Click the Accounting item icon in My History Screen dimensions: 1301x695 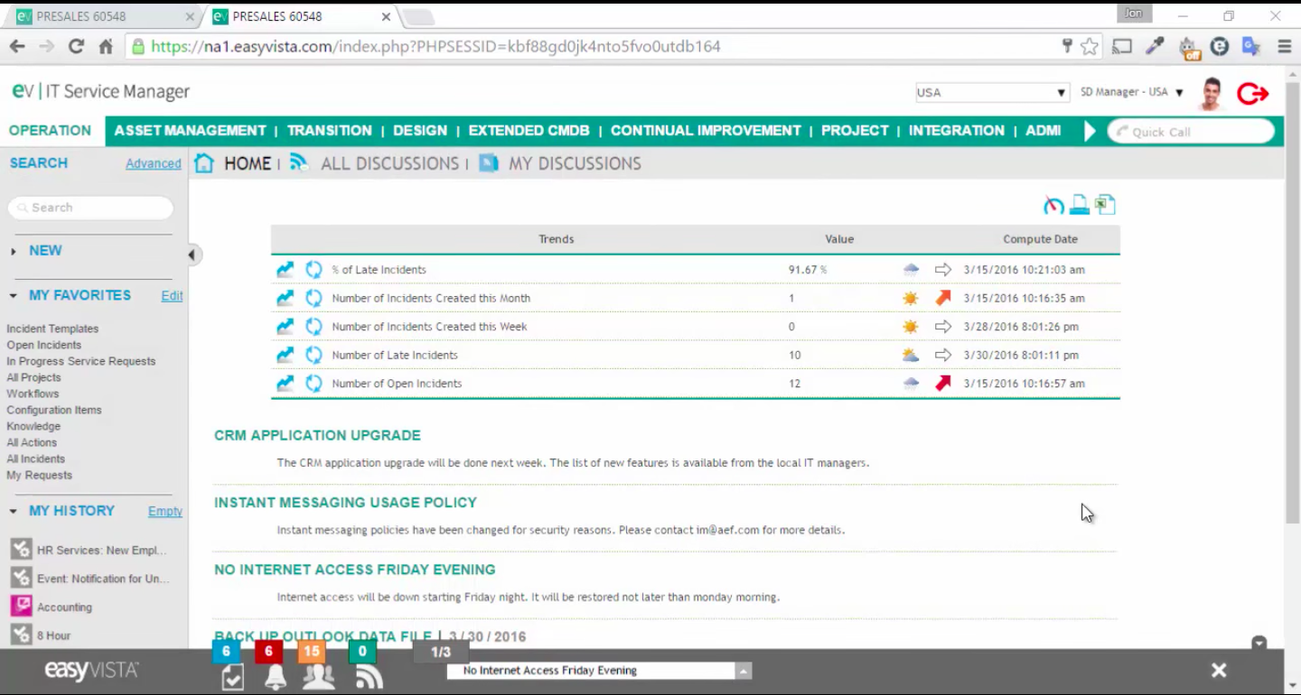pyautogui.click(x=20, y=607)
